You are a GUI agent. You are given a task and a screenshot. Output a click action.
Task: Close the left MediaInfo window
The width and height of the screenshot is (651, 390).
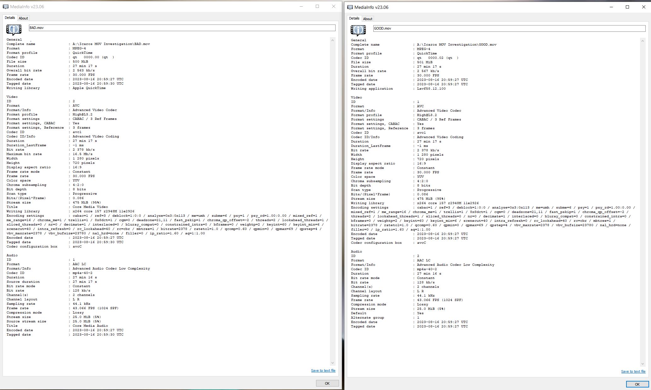[333, 7]
